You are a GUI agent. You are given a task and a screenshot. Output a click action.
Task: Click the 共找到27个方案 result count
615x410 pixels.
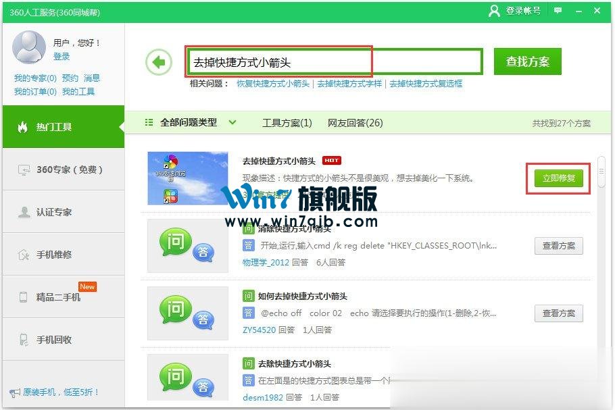(561, 123)
